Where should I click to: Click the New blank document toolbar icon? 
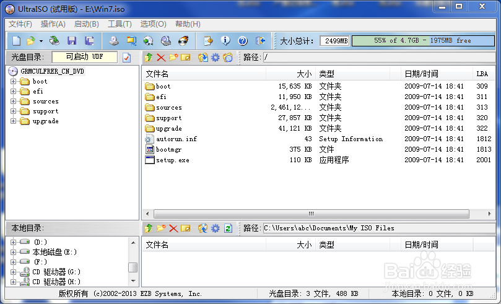(16, 41)
